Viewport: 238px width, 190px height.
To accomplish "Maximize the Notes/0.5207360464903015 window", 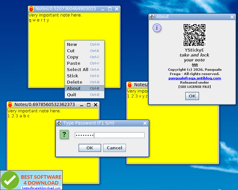I will tap(109, 9).
